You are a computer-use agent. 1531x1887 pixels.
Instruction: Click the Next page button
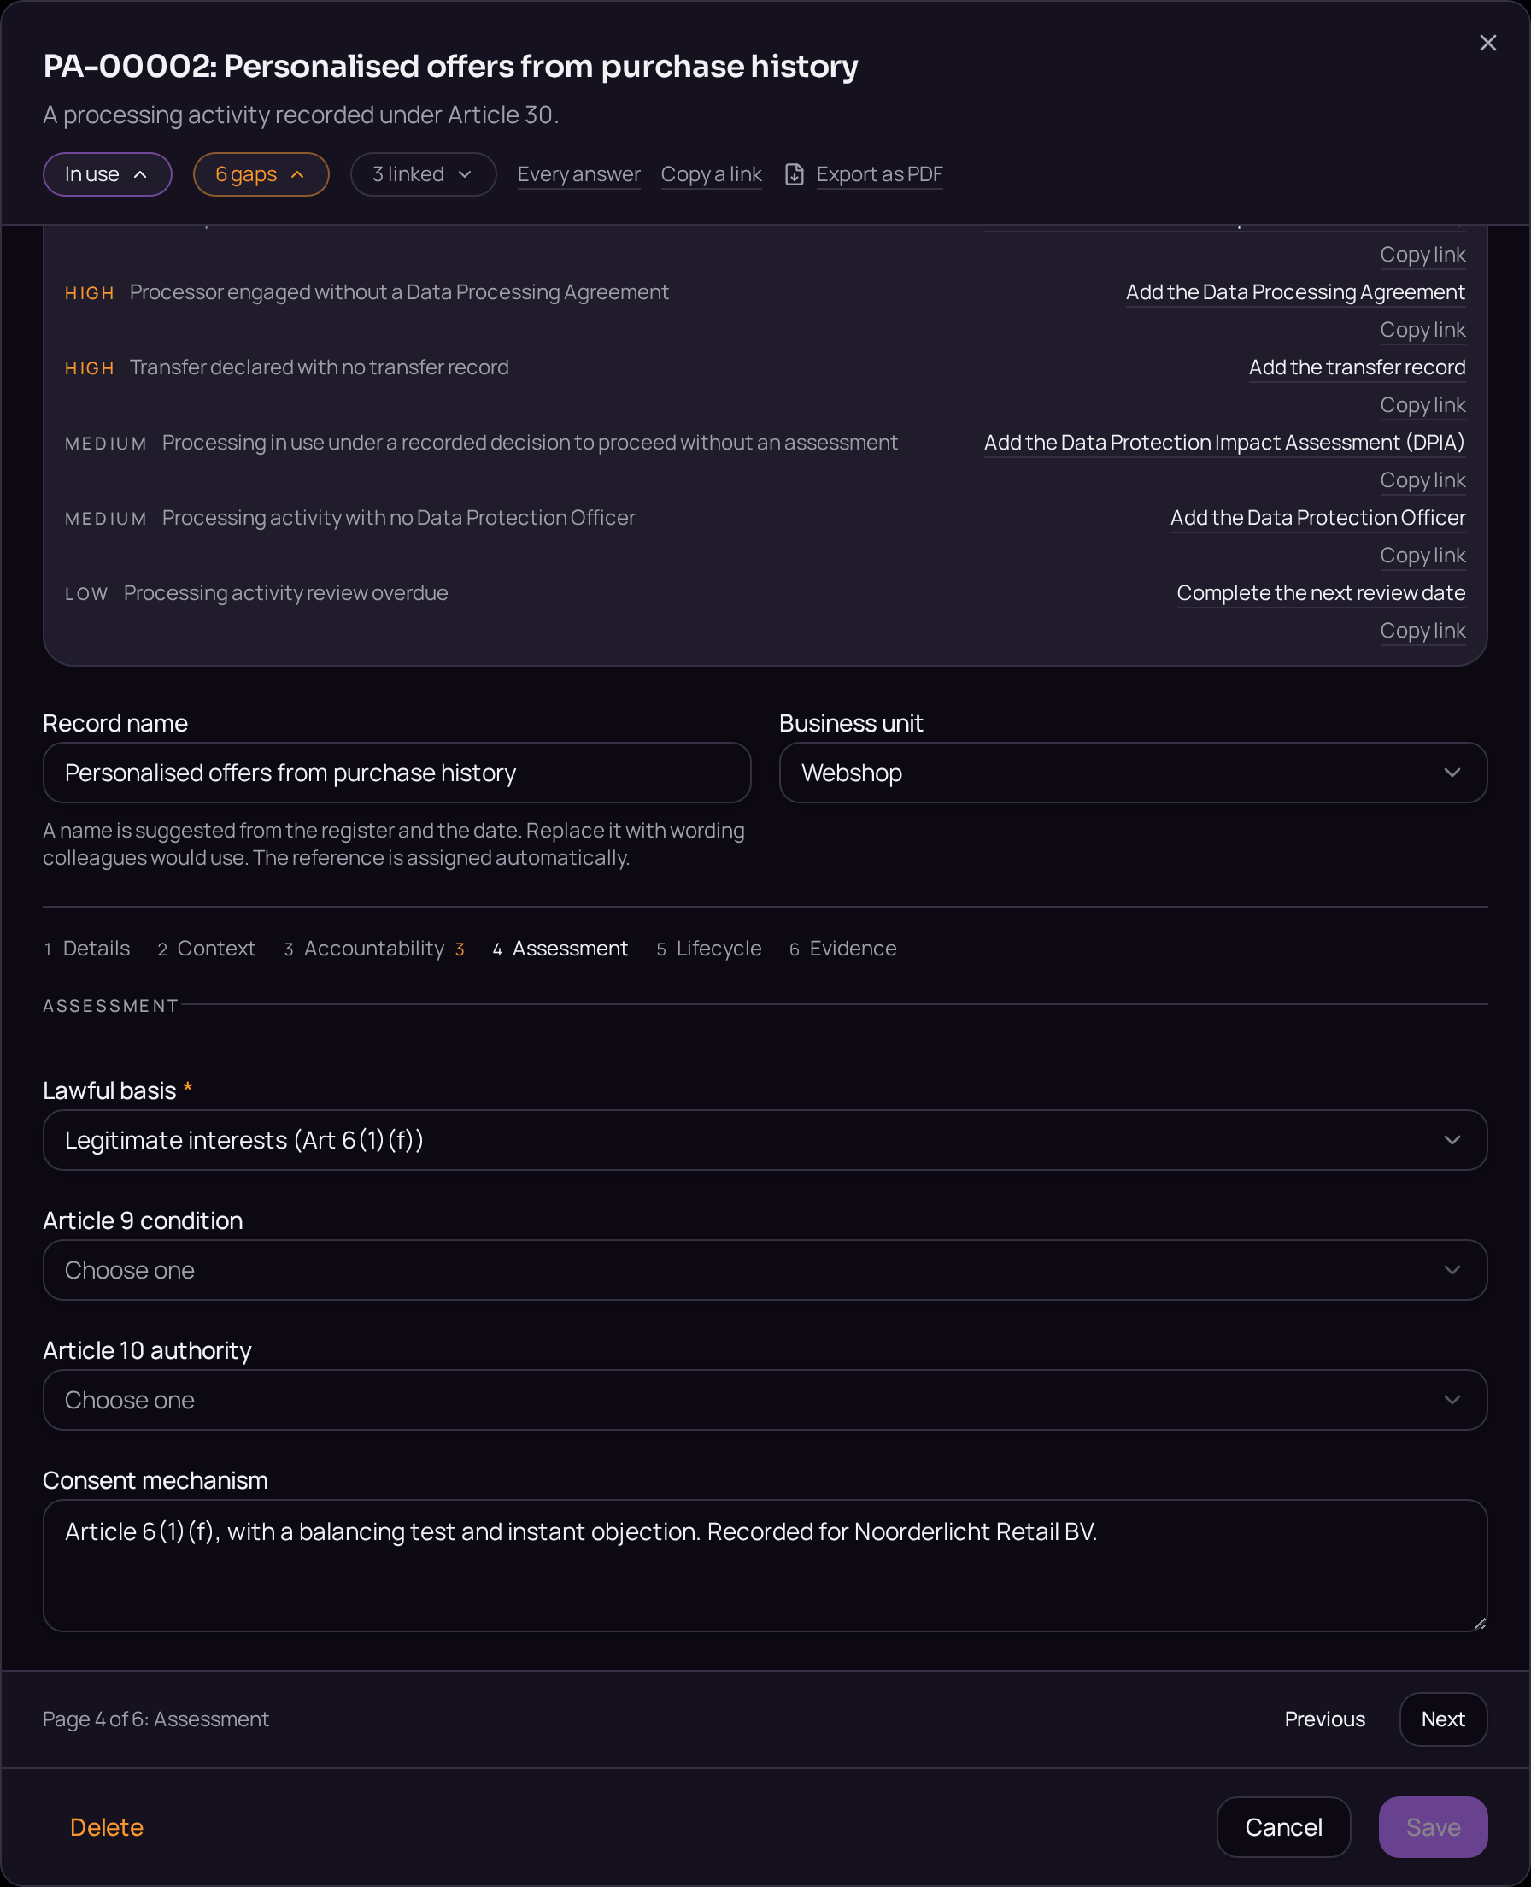pyautogui.click(x=1442, y=1719)
